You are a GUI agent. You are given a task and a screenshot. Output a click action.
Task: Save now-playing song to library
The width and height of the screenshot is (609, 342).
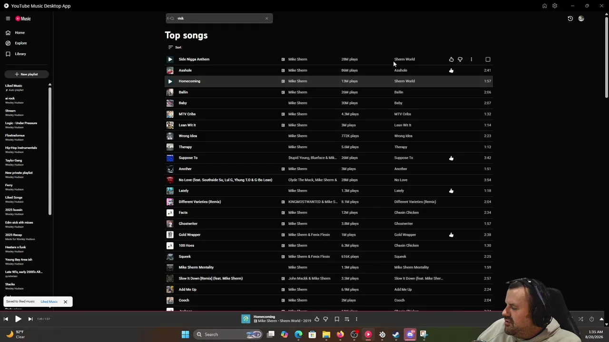point(337,319)
